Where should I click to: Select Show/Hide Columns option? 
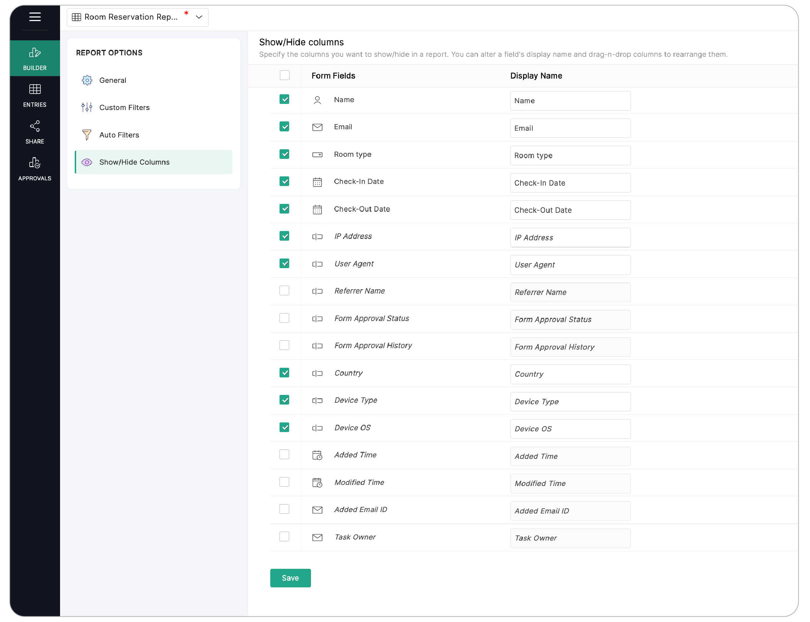(153, 162)
